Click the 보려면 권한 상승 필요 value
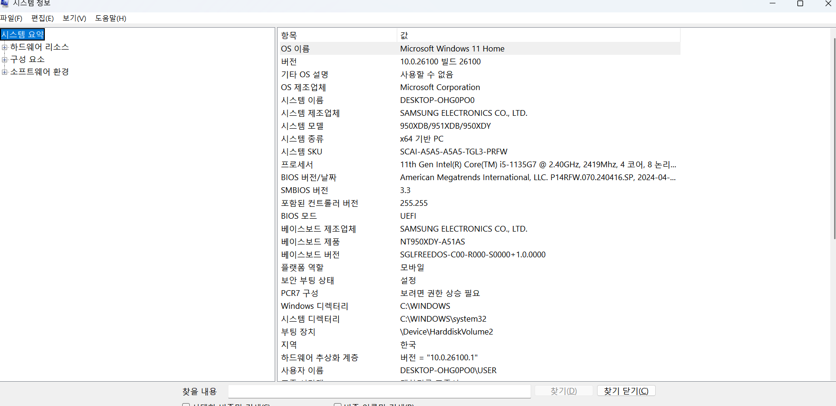 (x=440, y=293)
